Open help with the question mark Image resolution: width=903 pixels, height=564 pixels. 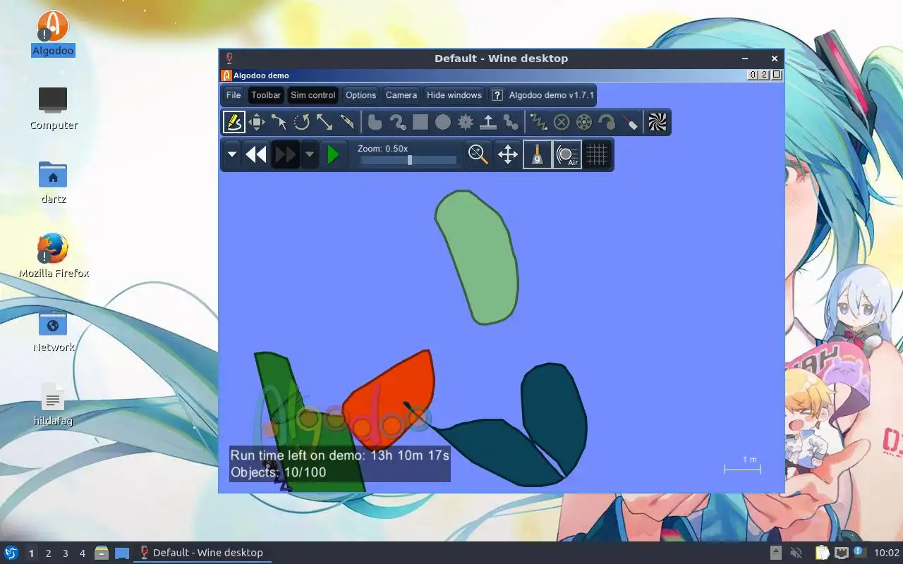point(497,95)
